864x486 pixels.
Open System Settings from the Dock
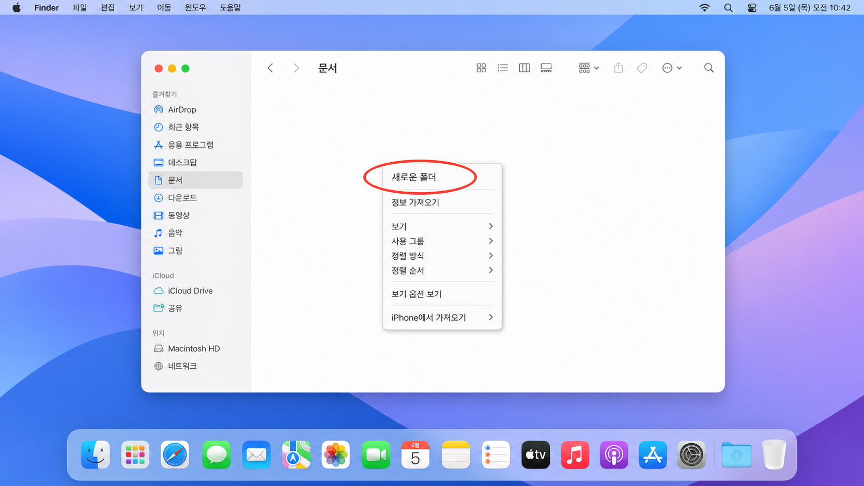pyautogui.click(x=691, y=455)
